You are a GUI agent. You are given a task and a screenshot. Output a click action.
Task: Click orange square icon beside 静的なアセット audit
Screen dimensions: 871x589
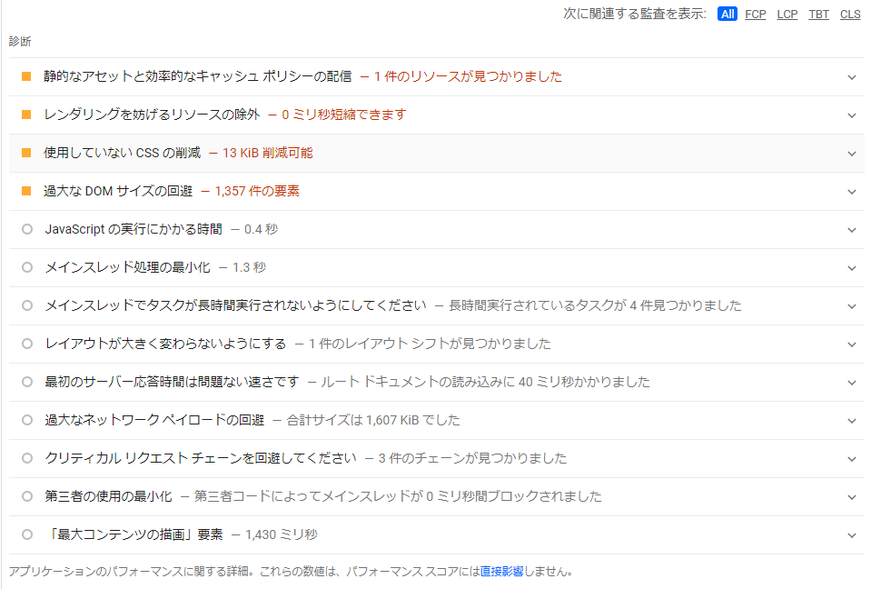click(26, 76)
